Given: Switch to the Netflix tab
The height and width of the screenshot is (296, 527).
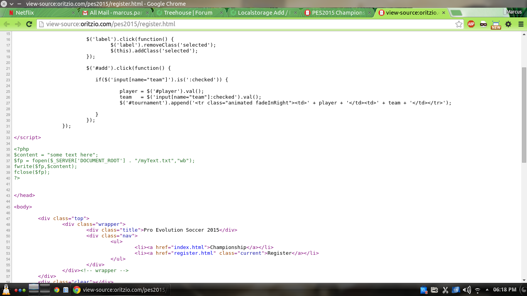Looking at the screenshot, I should [39, 13].
